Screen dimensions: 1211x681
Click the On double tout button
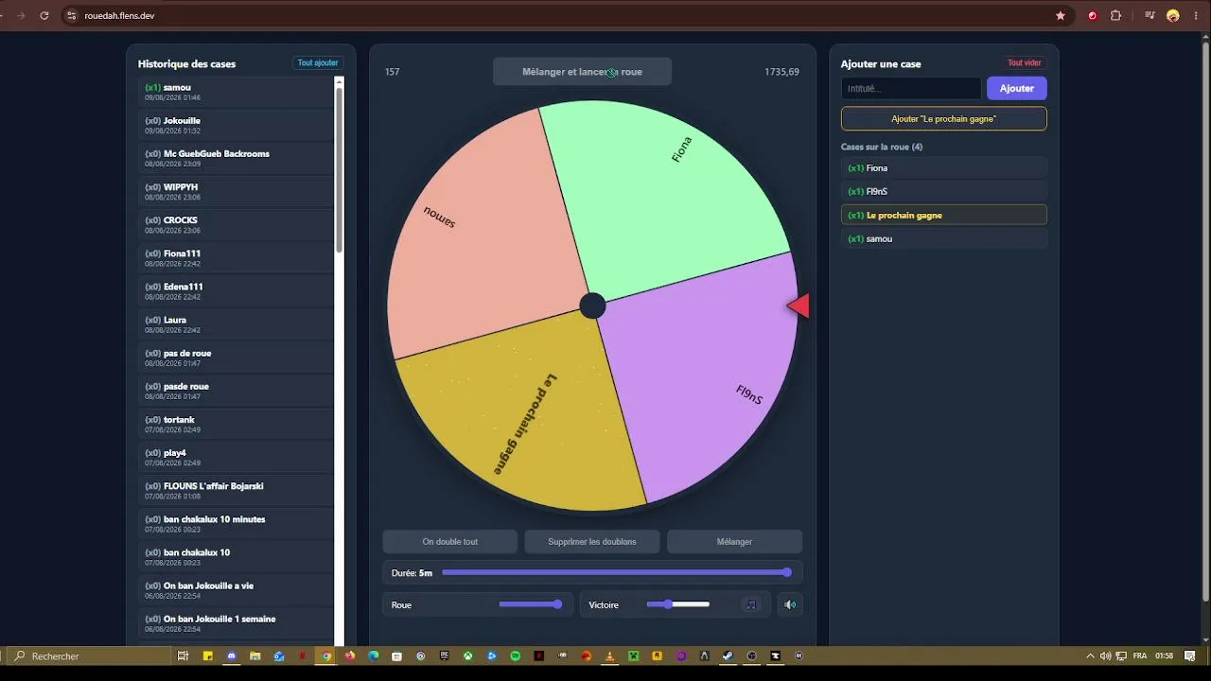pos(450,542)
